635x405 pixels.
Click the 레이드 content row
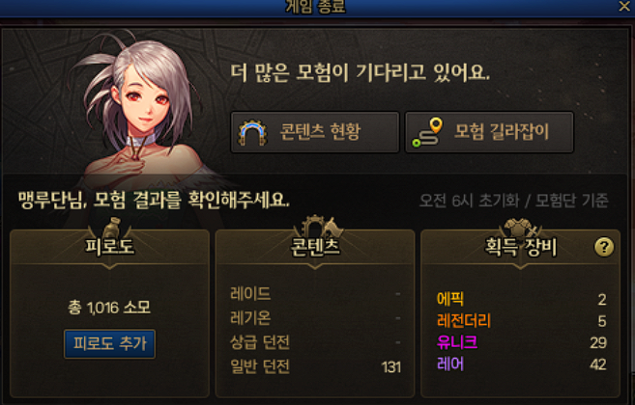pos(315,293)
